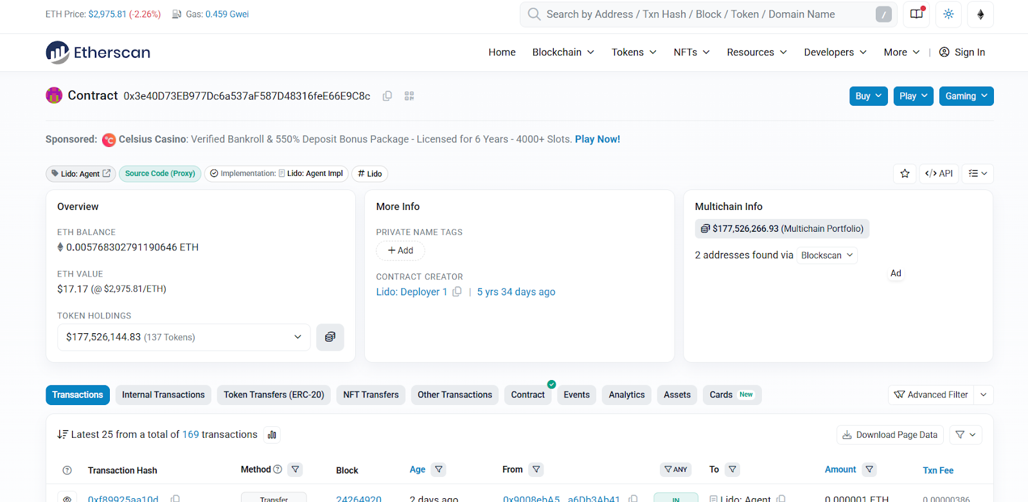This screenshot has height=502, width=1028.
Task: Open the More menu
Action: click(901, 52)
